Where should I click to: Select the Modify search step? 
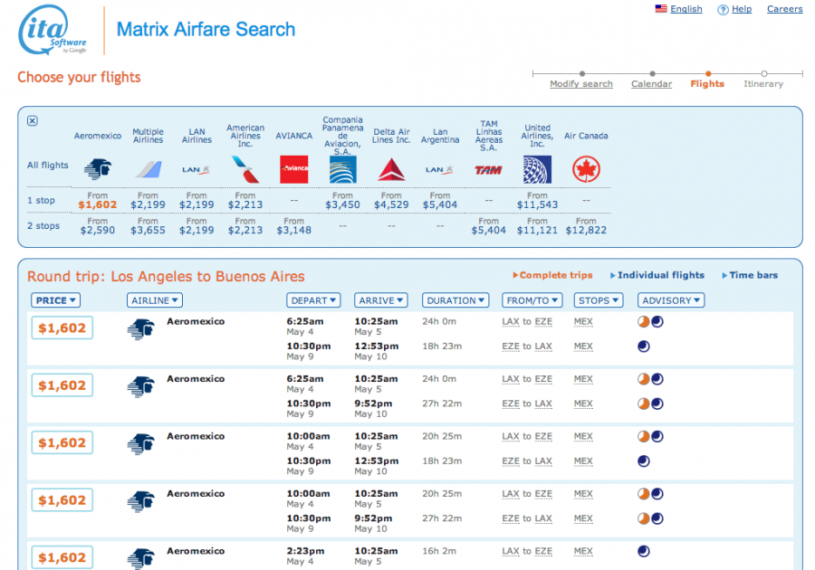point(581,83)
